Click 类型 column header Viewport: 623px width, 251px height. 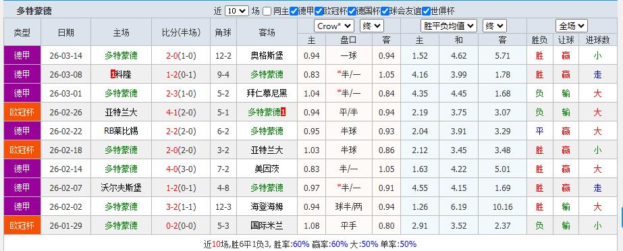(22, 32)
